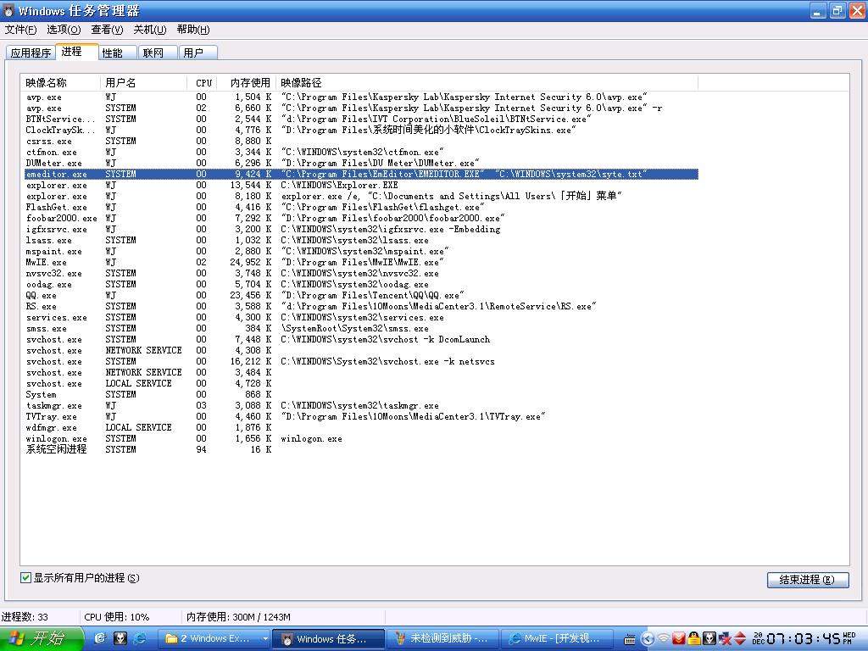The width and height of the screenshot is (868, 651).
Task: Select the lsass.exe process
Action: pos(361,240)
